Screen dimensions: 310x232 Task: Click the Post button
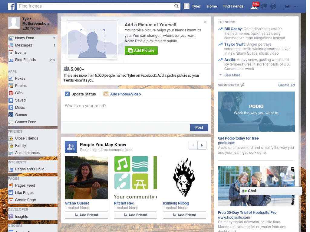click(199, 127)
